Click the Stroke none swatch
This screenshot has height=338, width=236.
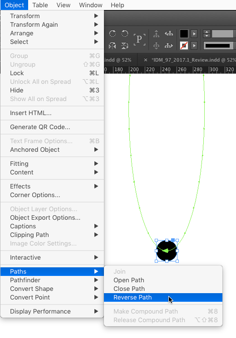tap(184, 45)
